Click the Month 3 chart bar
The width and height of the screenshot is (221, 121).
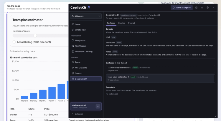[43, 94]
